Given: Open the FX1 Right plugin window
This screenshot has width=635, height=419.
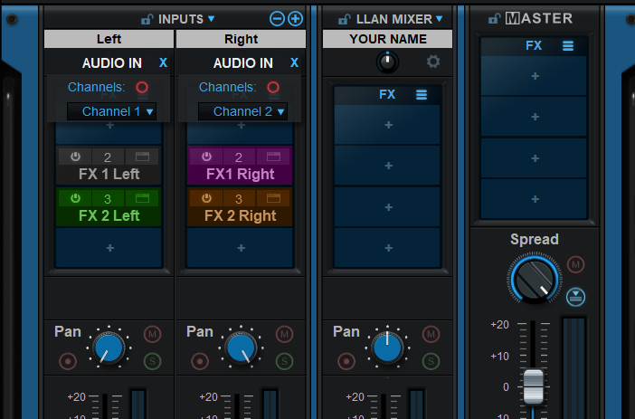Looking at the screenshot, I should [273, 157].
